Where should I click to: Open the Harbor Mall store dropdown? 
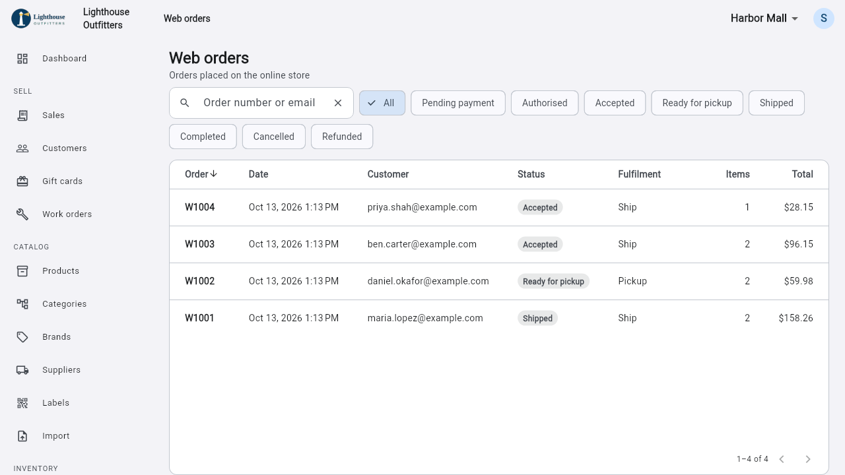point(765,18)
